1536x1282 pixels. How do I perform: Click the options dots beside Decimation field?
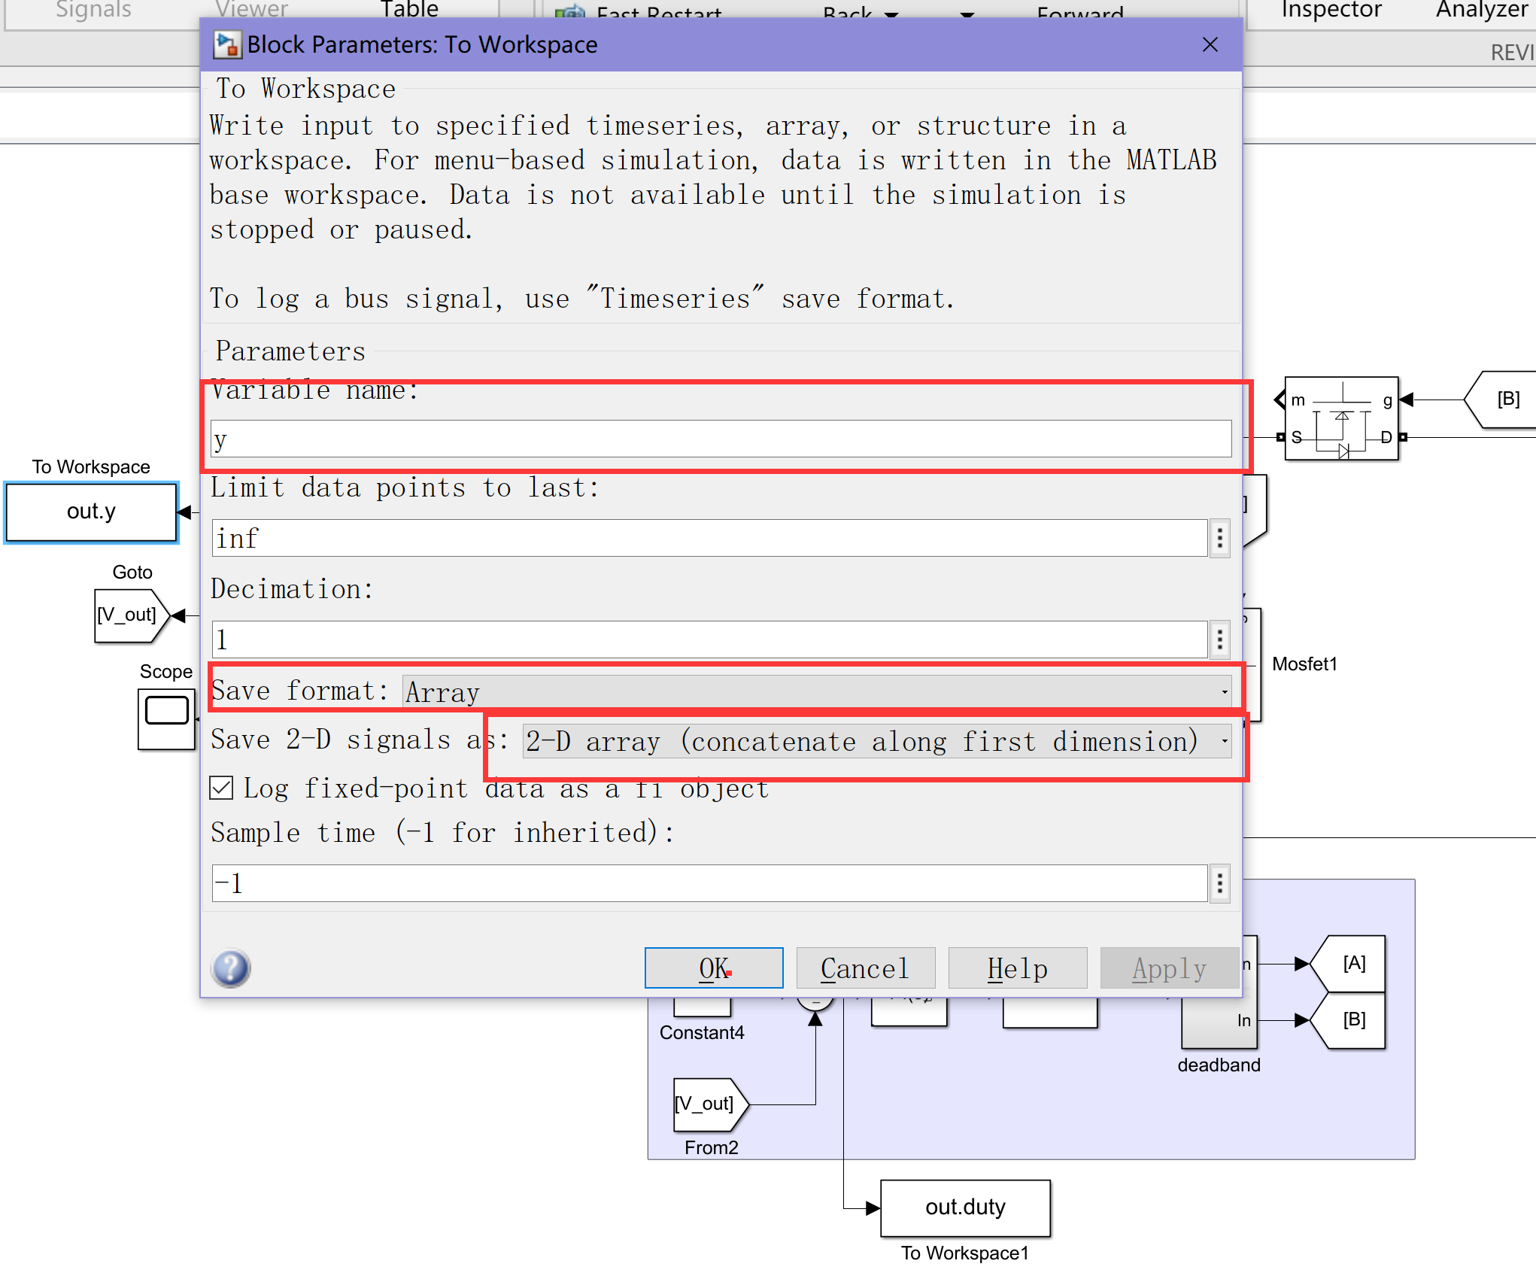1219,639
